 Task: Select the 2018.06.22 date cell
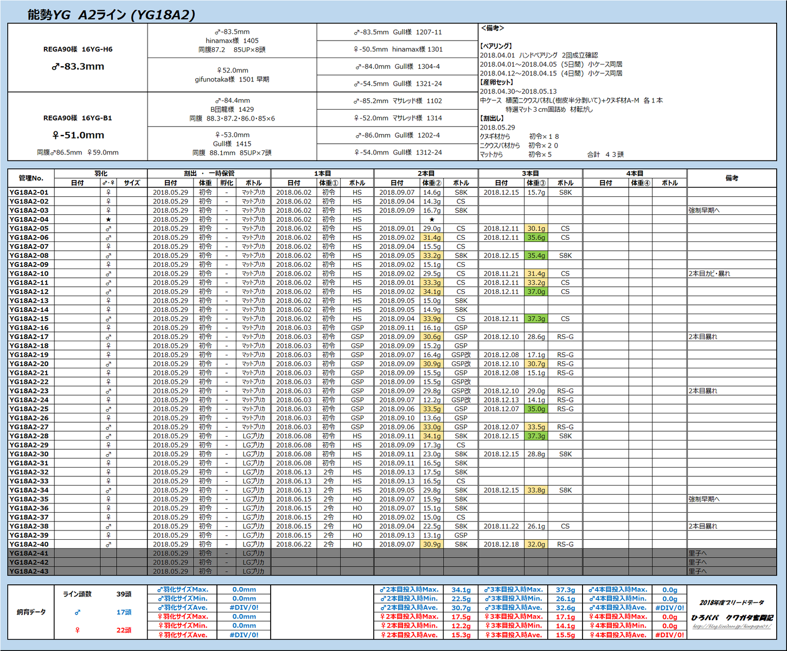click(x=294, y=544)
